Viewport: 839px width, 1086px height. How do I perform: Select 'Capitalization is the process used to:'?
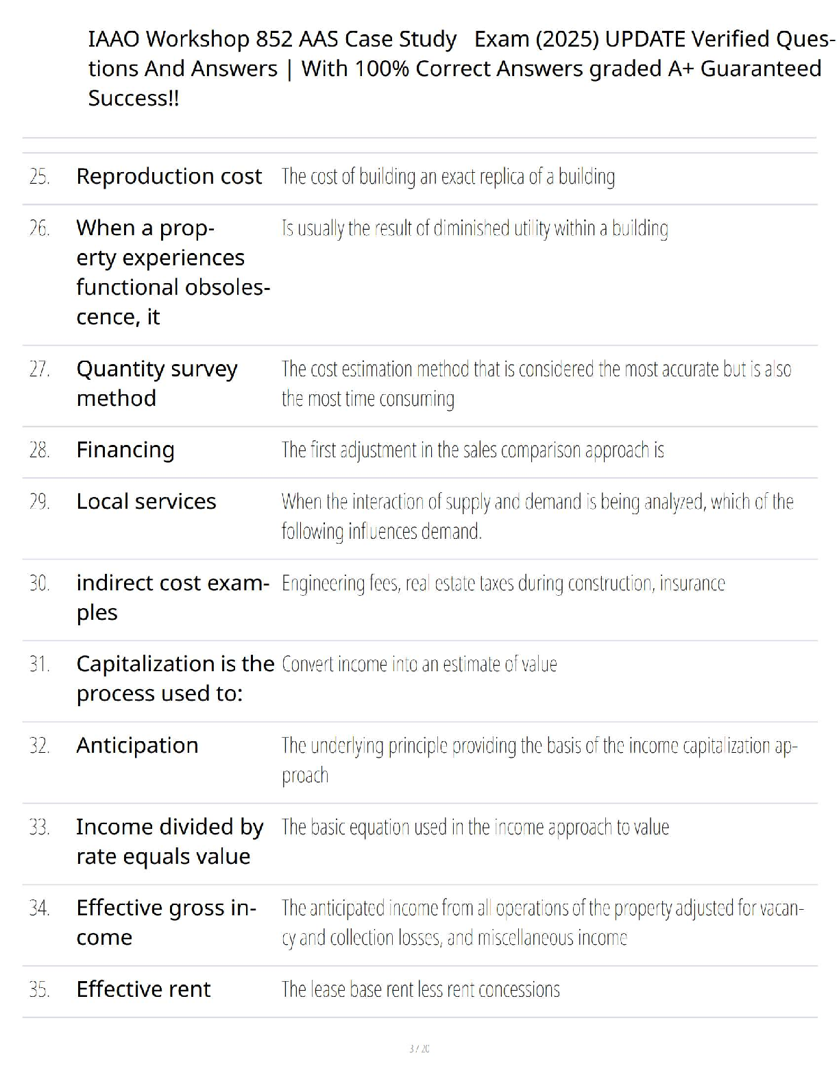coord(175,678)
